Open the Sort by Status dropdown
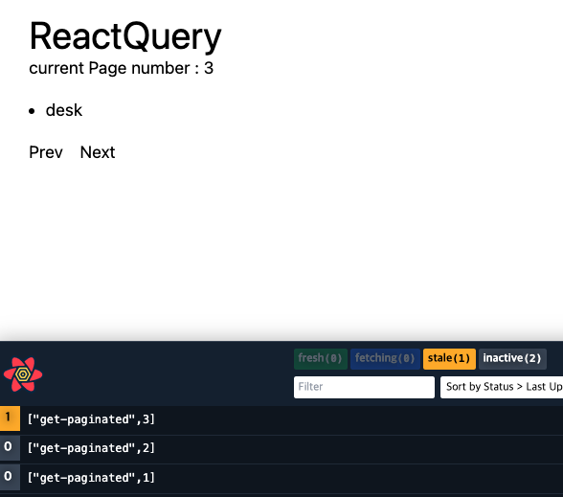 (502, 387)
